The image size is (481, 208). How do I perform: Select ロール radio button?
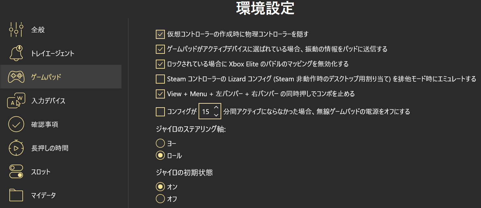tap(160, 156)
